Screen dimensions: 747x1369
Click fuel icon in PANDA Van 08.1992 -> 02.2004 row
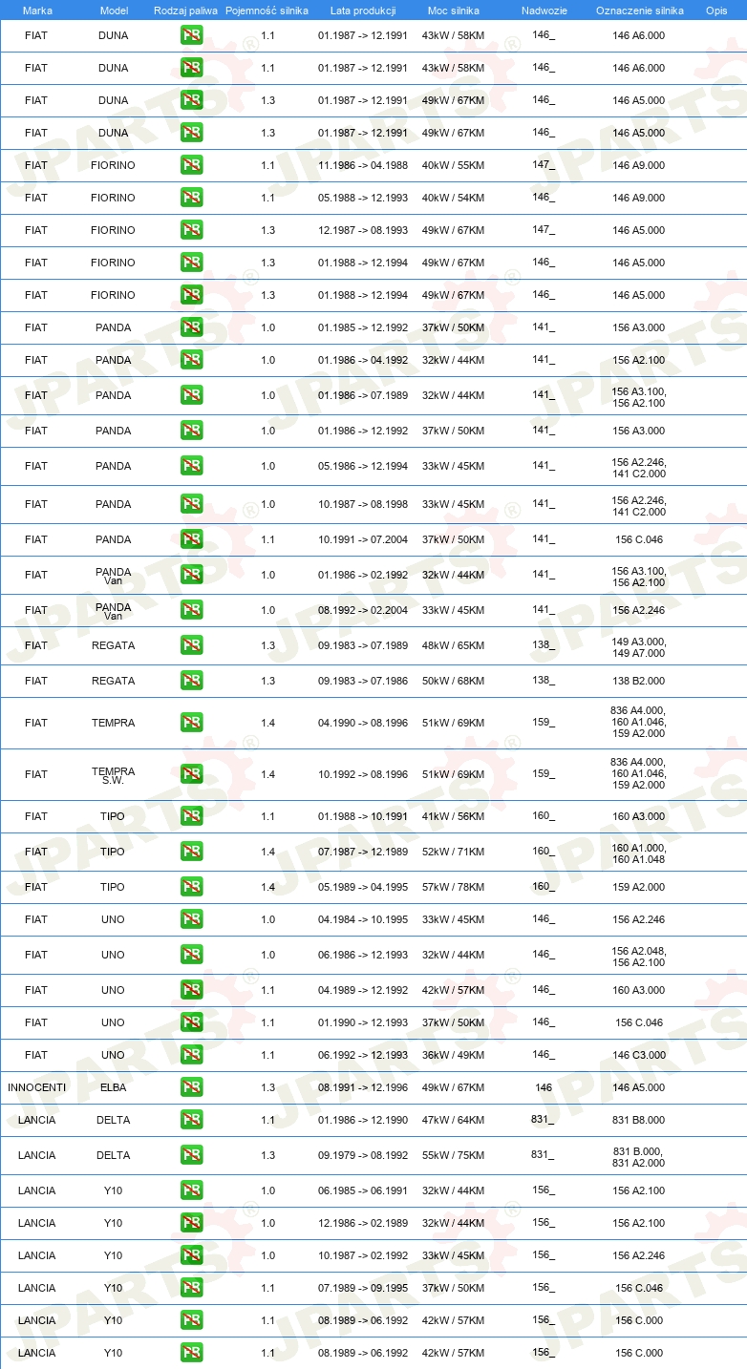191,610
